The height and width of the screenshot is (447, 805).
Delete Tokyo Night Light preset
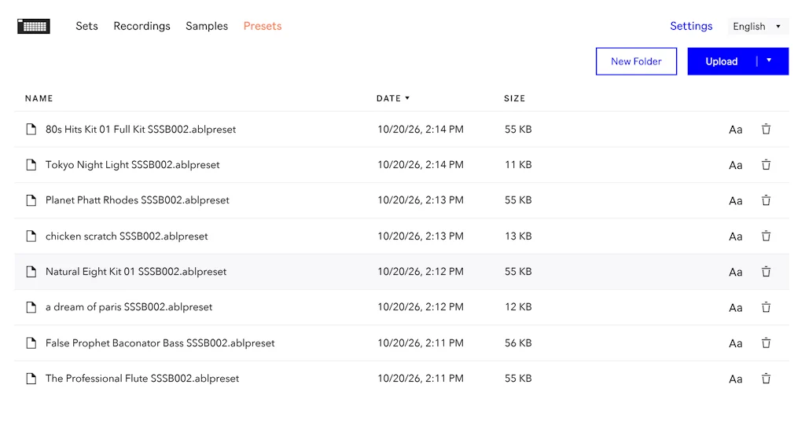[766, 165]
